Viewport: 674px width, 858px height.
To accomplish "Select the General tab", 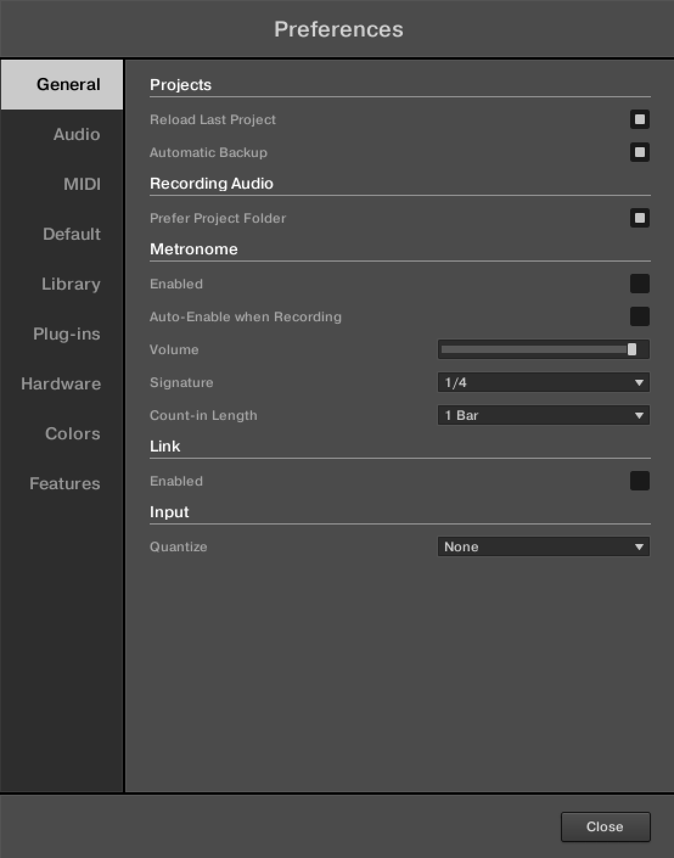I will pos(68,85).
